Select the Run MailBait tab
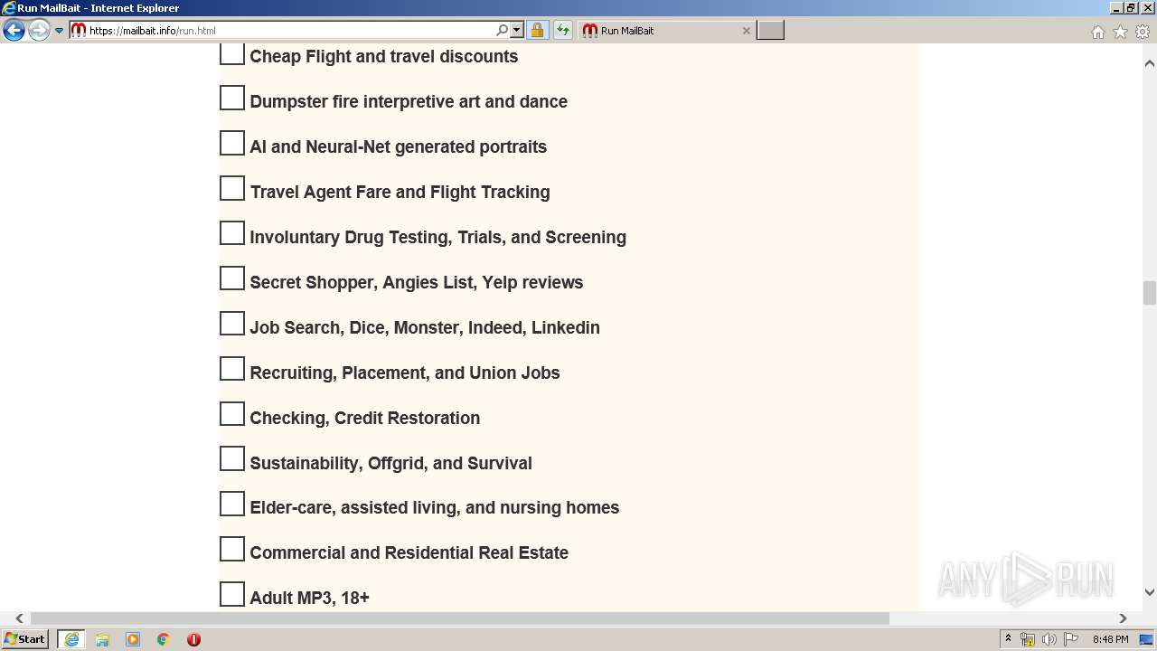The height and width of the screenshot is (651, 1157). (665, 31)
